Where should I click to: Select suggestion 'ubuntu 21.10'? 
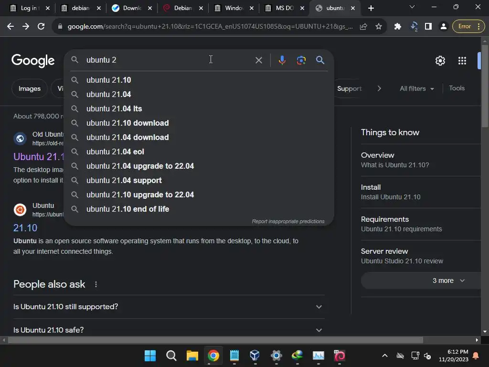(x=199, y=80)
